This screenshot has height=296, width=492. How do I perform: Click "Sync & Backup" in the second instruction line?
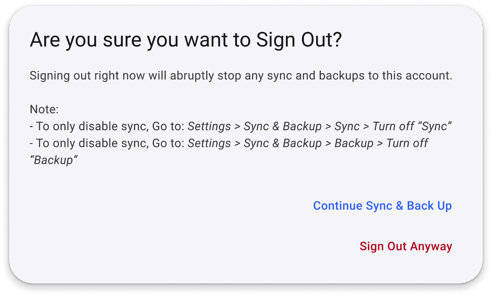pos(282,143)
